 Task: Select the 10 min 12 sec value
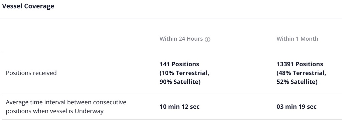click(179, 107)
